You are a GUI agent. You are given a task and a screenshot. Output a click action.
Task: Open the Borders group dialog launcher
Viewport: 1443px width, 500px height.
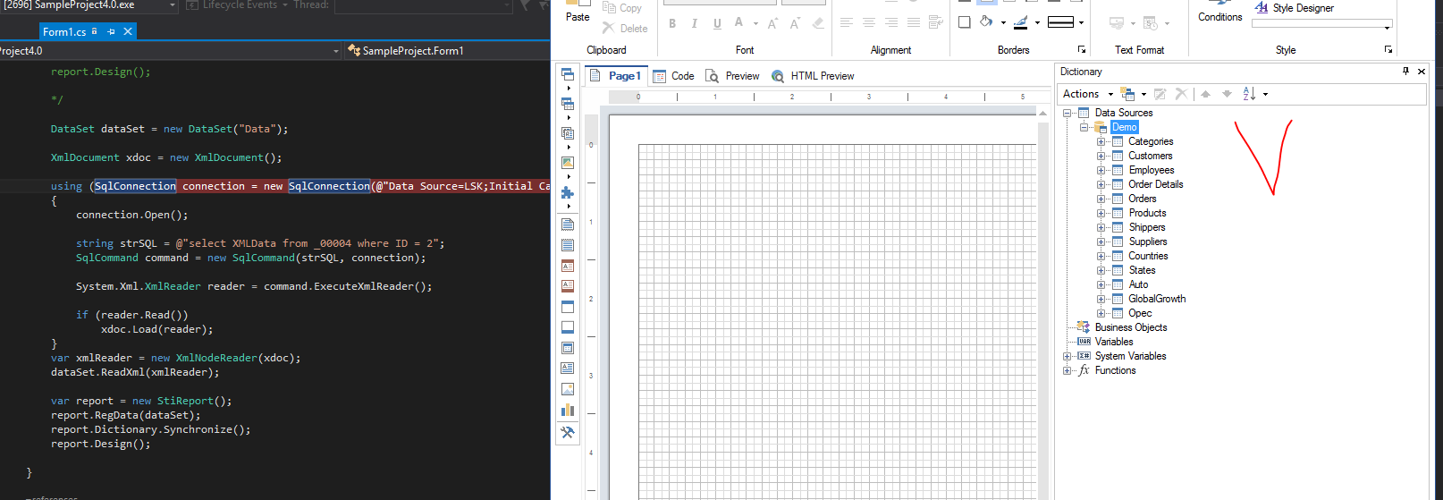[x=1082, y=50]
